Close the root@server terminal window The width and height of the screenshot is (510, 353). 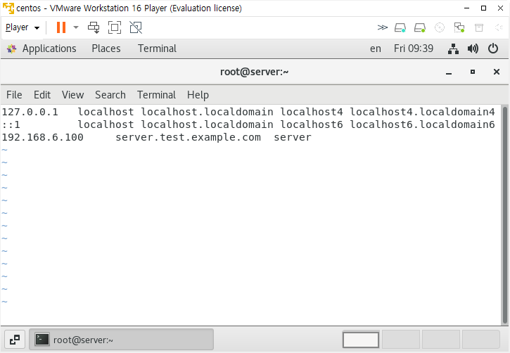[x=497, y=72]
